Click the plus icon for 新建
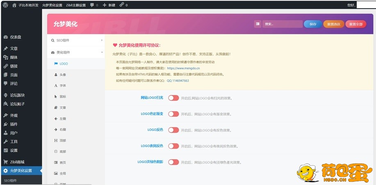Screen dimensions: 376x185 (x=104, y=5)
